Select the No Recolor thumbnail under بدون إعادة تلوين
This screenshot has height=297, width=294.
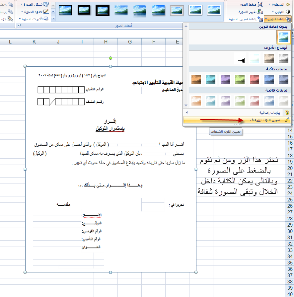pyautogui.click(x=284, y=37)
